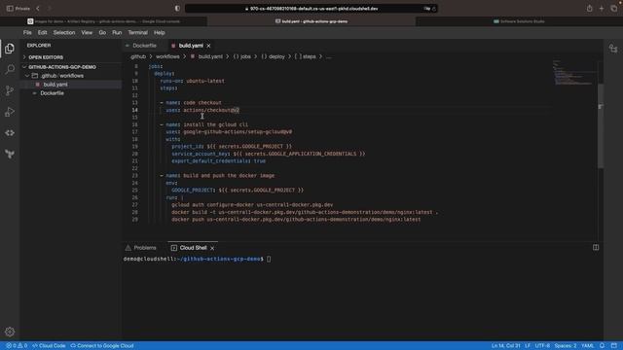The height and width of the screenshot is (350, 623).
Task: Click the editor minimap
Action: (574, 73)
